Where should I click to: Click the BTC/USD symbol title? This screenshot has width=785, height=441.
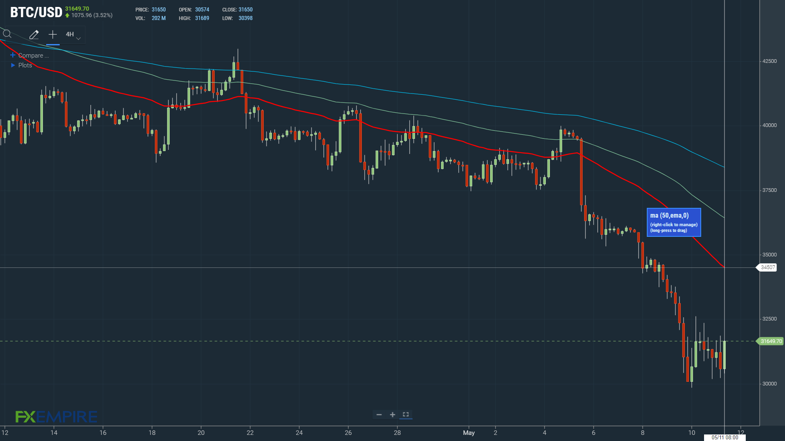(36, 12)
